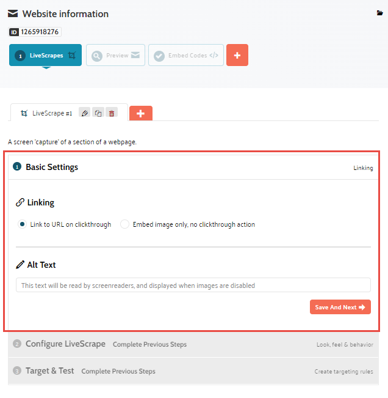This screenshot has width=388, height=398.
Task: Click the folder icon in the header
Action: 380,13
